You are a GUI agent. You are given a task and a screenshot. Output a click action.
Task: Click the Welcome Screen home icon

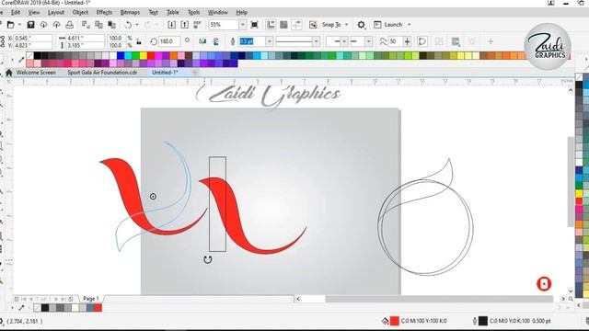click(x=9, y=73)
